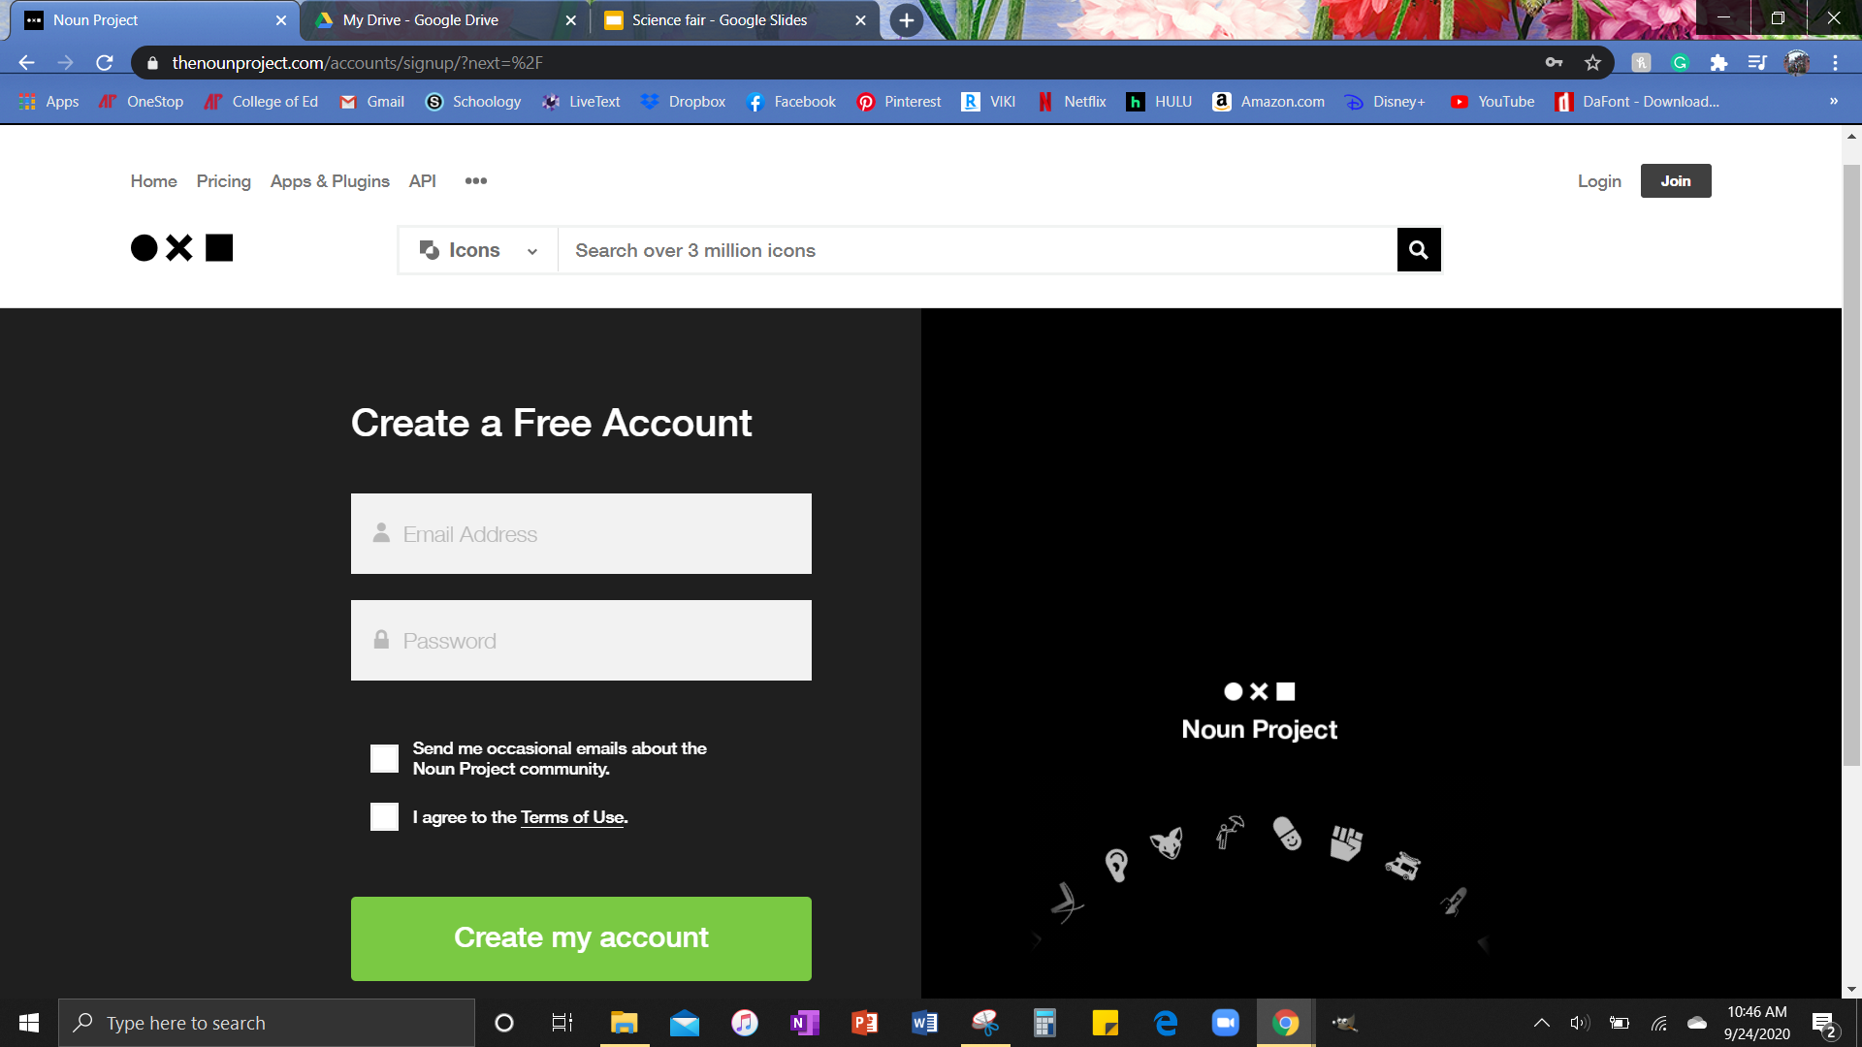Open YouTube from the bookmarks bar

pyautogui.click(x=1492, y=101)
